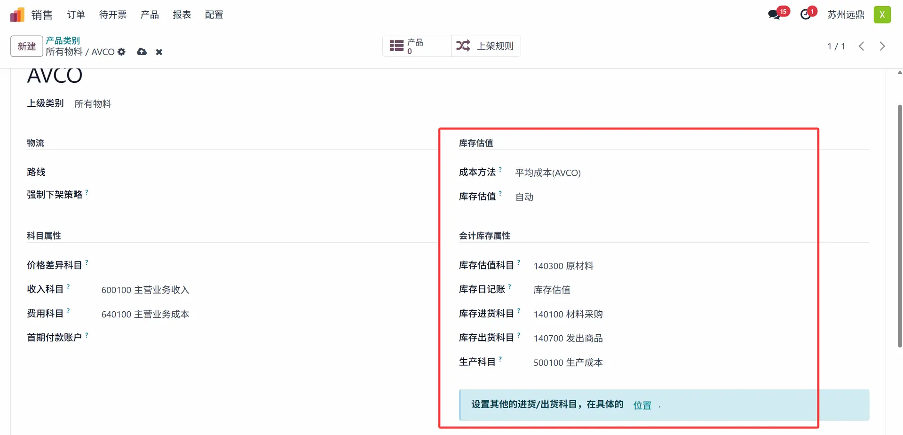Open the 配置 menu
The width and height of the screenshot is (903, 435).
(x=214, y=15)
